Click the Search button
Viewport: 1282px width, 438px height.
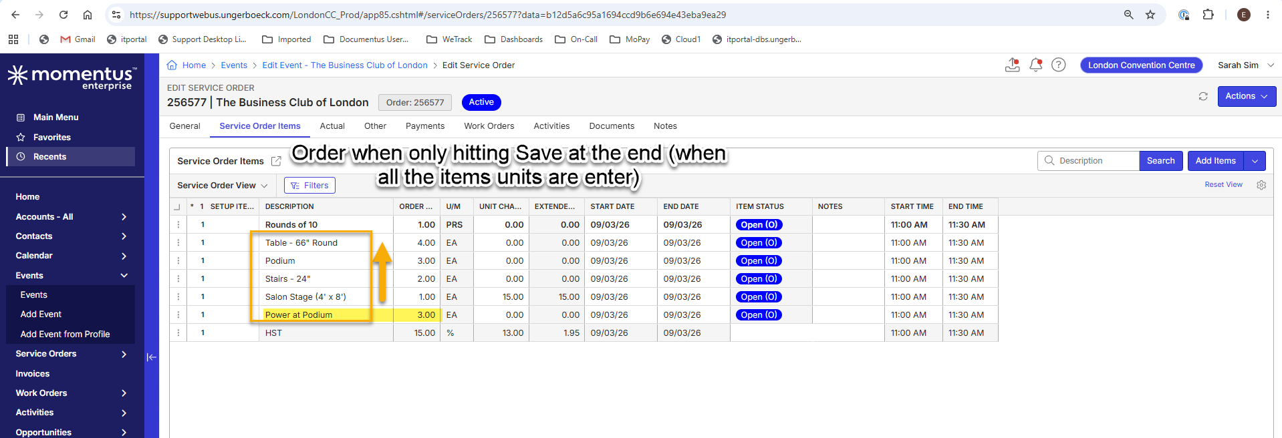coord(1161,161)
